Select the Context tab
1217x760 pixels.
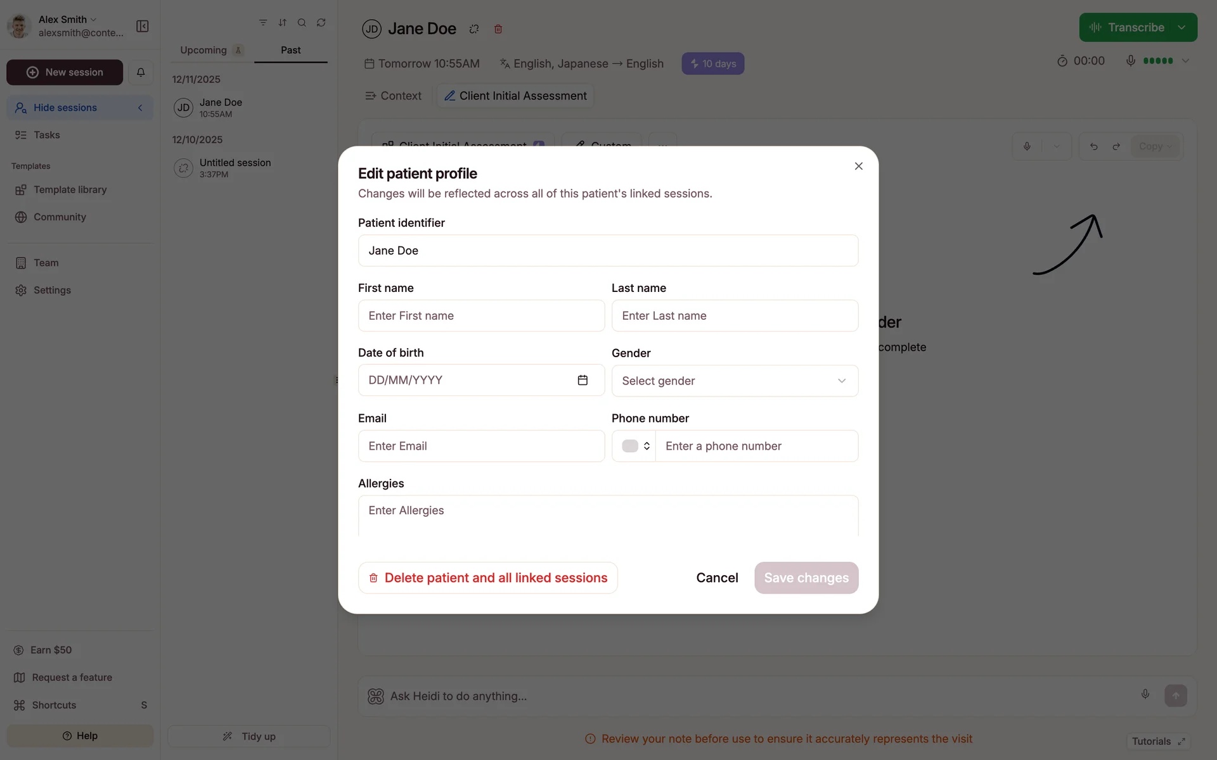click(394, 96)
